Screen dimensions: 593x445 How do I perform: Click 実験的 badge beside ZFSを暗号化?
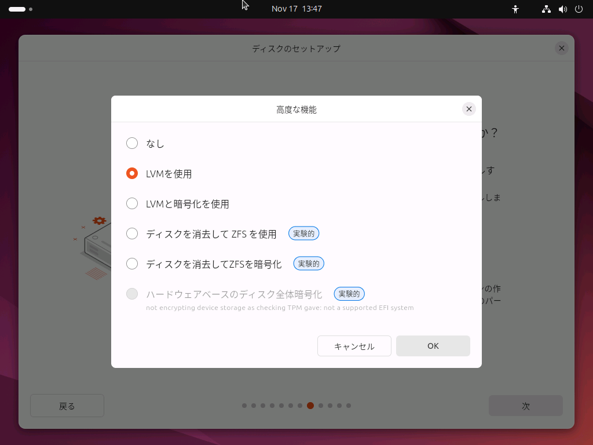point(309,264)
